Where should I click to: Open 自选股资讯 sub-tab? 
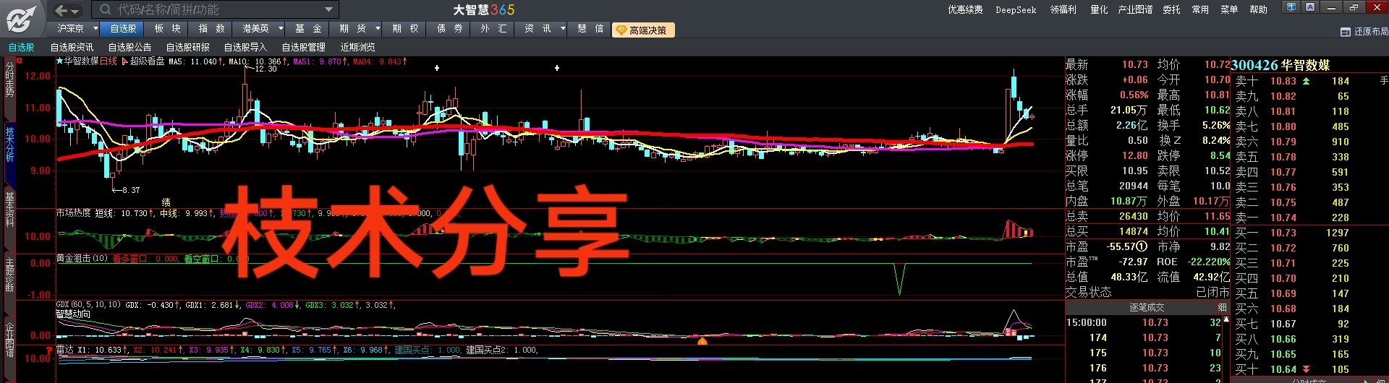[72, 47]
